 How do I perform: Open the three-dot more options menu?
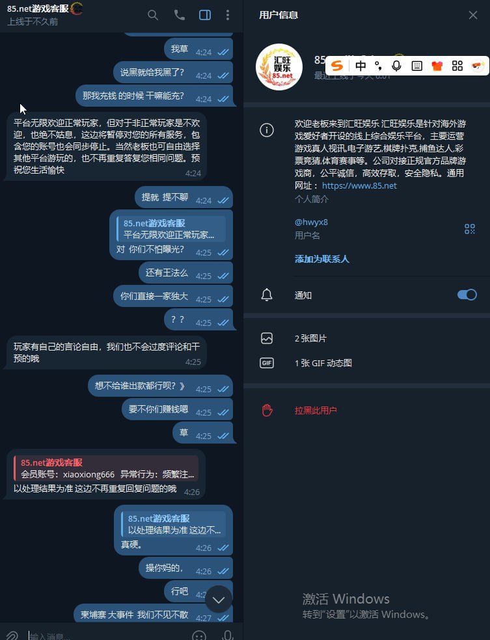228,15
